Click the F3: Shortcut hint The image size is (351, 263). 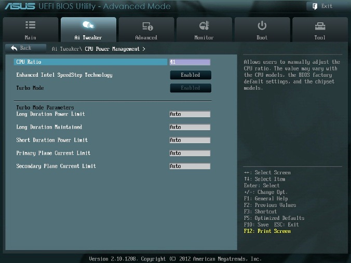[260, 212]
